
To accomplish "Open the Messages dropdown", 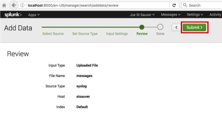I will tap(171, 14).
